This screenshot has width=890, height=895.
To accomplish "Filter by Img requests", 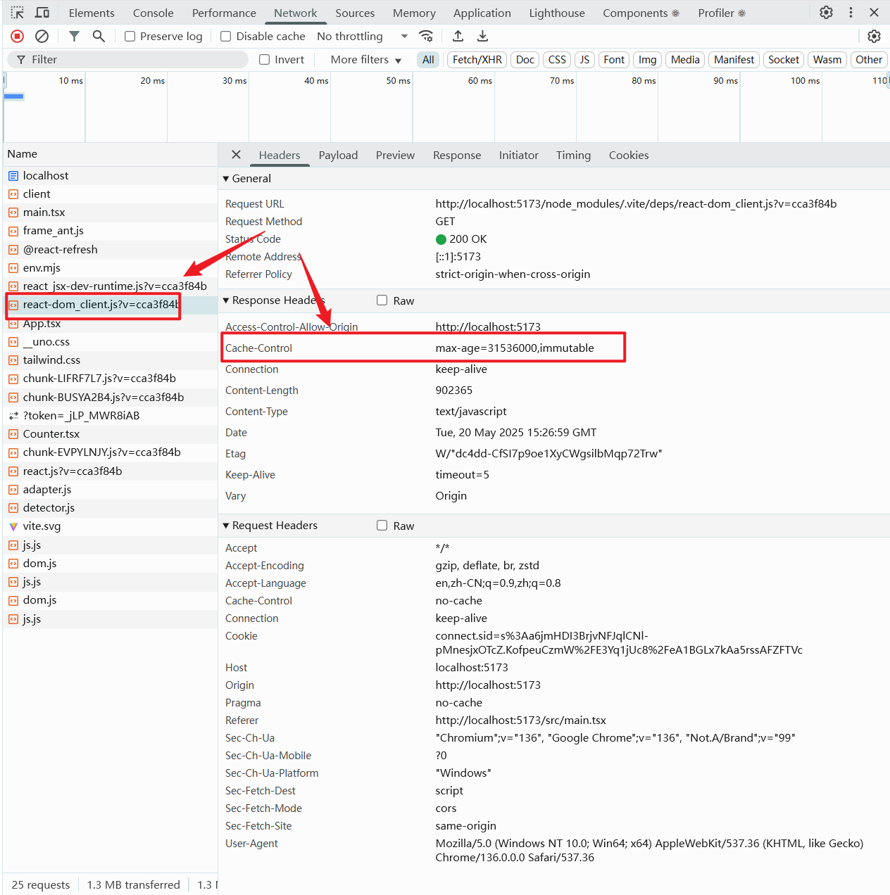I will 647,60.
